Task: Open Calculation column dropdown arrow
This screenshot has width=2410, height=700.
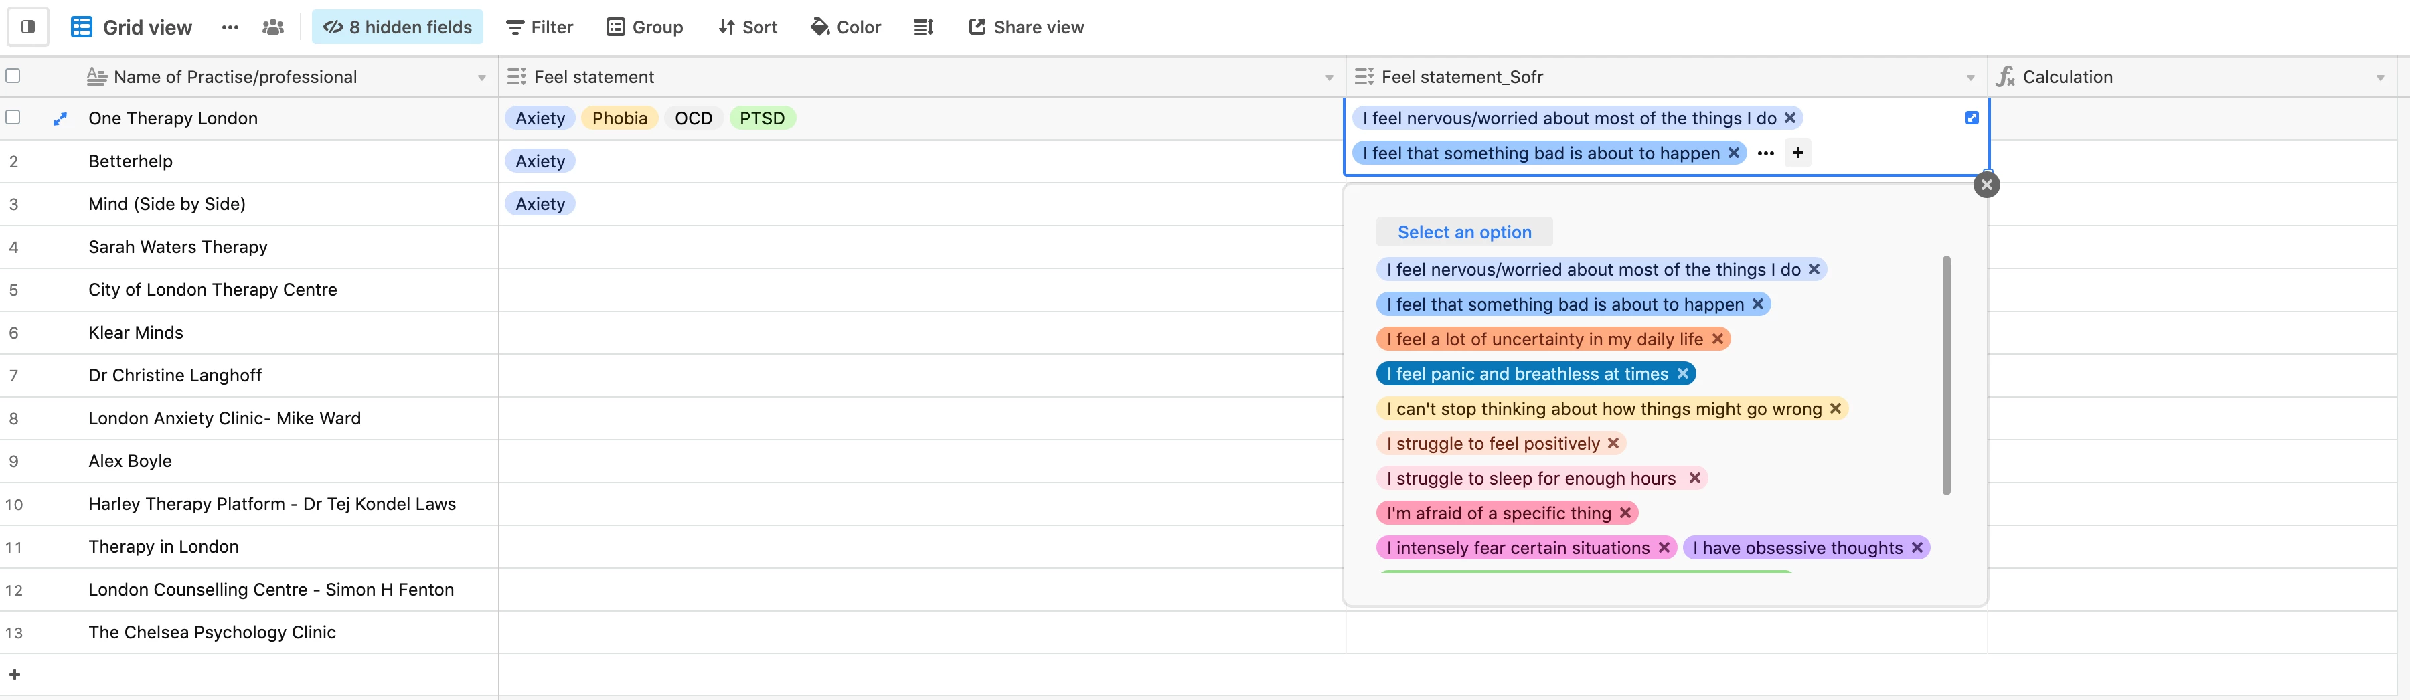Action: click(x=2380, y=78)
